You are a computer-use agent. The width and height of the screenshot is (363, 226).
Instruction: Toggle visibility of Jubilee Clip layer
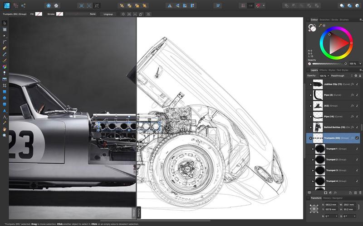(357, 84)
